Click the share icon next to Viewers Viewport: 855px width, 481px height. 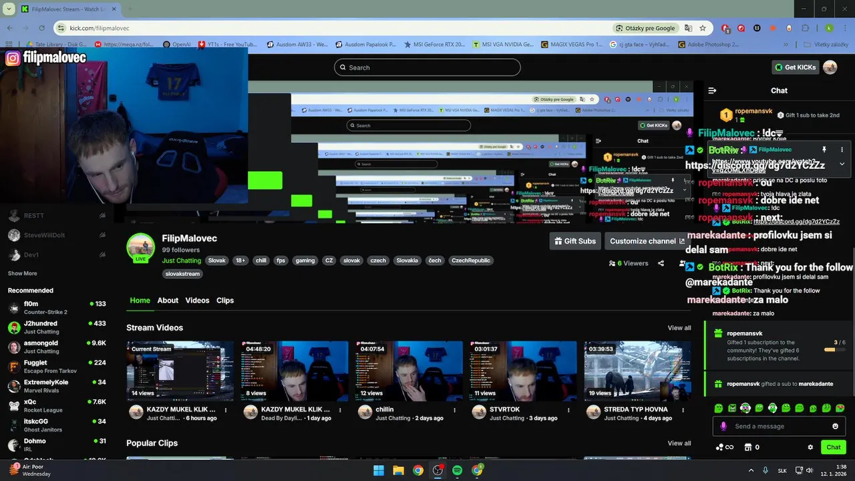(661, 263)
